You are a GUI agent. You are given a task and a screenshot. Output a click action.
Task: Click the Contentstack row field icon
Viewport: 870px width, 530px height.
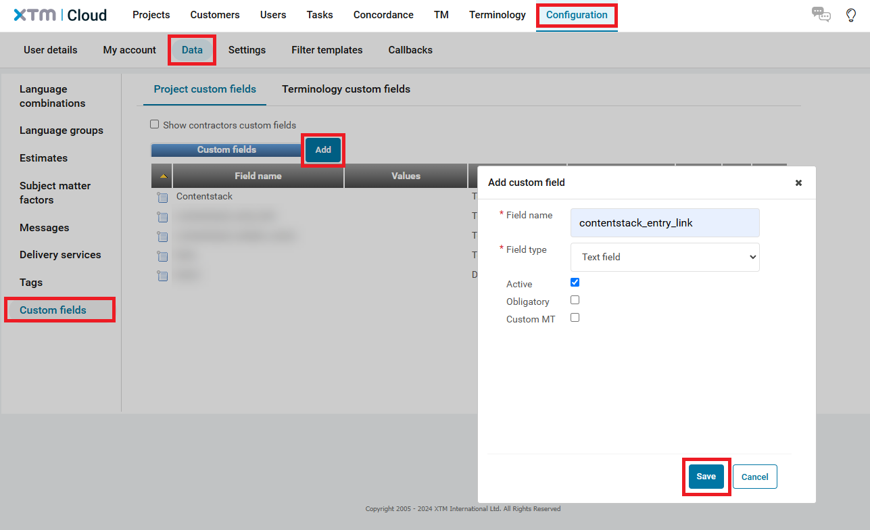162,197
